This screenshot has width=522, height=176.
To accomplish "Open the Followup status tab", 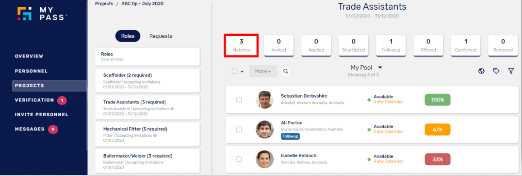I will point(391,45).
